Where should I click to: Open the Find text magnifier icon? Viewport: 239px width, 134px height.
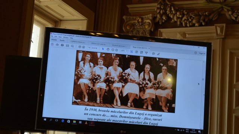coord(72,46)
